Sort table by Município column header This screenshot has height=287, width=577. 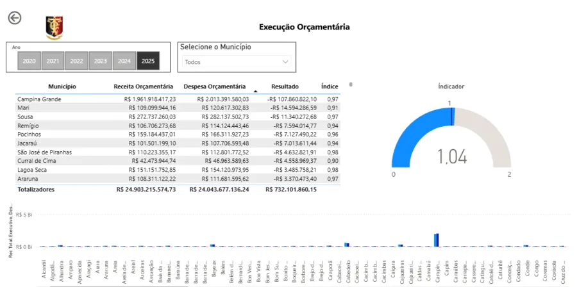click(x=62, y=86)
